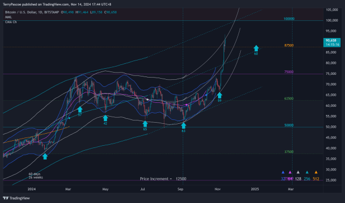Click the 26 weeks annotation

pyautogui.click(x=36, y=177)
